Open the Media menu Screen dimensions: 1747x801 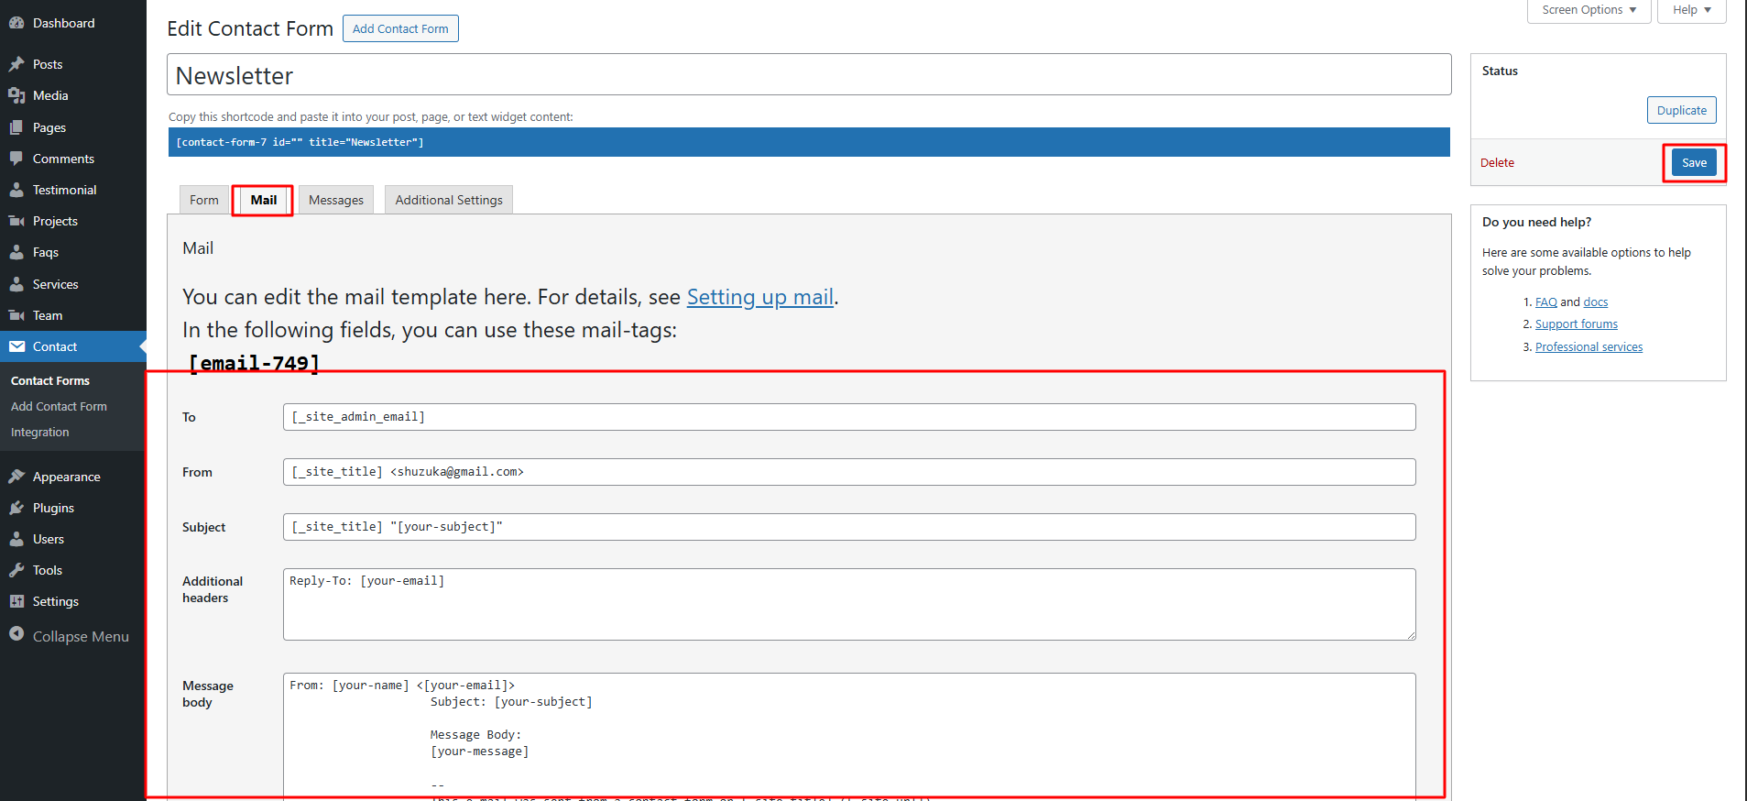(x=73, y=95)
